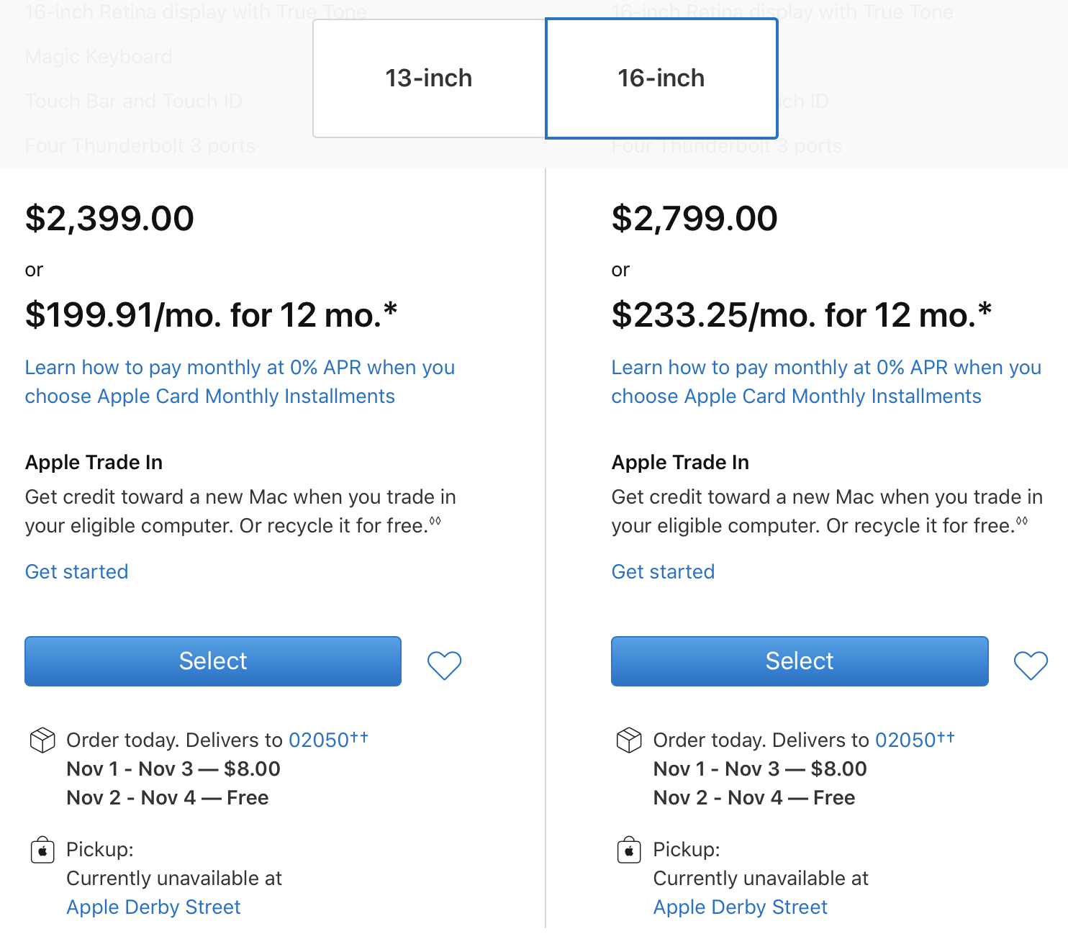Select the $2,799.00 MacBook Pro configuration
The width and height of the screenshot is (1068, 934).
coord(800,661)
